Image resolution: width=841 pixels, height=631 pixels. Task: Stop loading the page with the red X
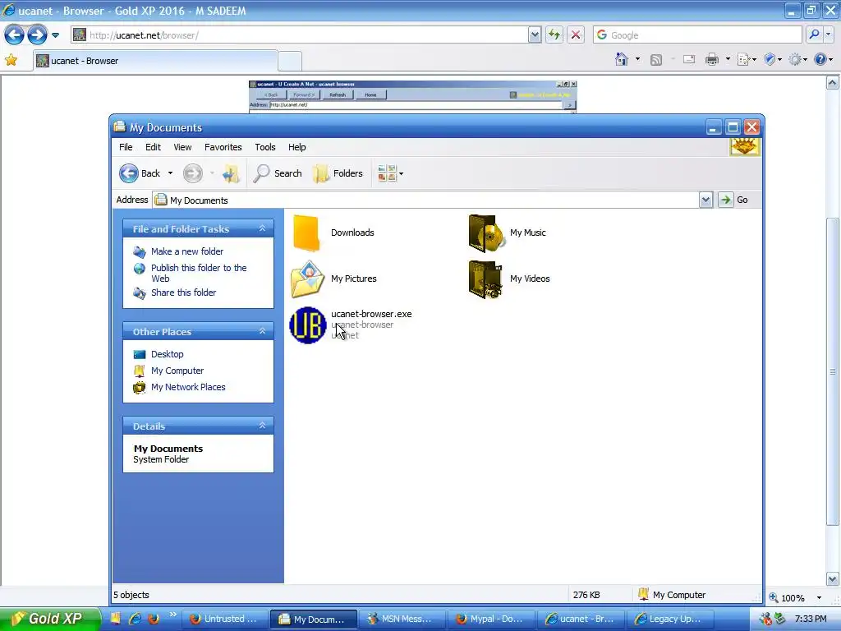coord(576,35)
